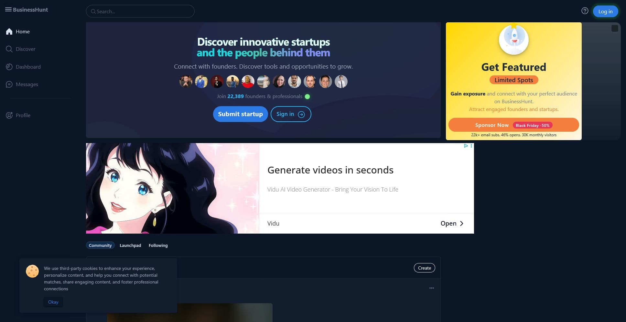Click the help question mark icon
Screen dimensions: 626x322
pos(585,11)
